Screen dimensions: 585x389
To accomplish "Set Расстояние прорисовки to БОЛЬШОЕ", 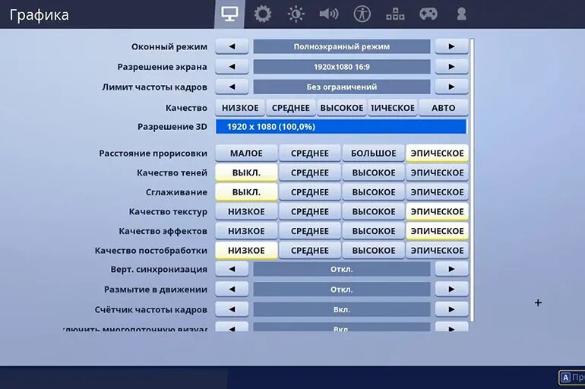I will pos(374,153).
